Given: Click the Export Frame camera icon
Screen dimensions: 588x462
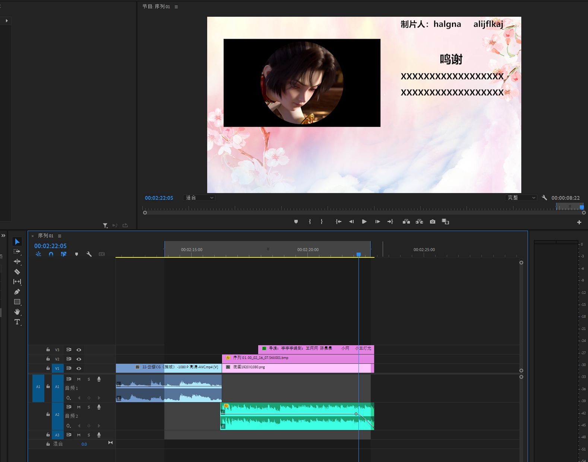Looking at the screenshot, I should click(432, 222).
